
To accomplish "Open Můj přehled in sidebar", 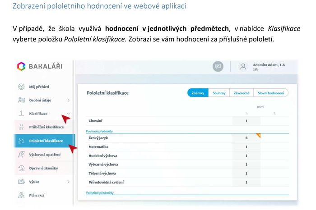I will point(39,87).
